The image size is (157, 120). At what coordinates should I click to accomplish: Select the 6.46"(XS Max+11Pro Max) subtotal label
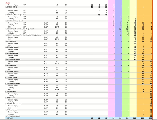(x=16, y=15)
